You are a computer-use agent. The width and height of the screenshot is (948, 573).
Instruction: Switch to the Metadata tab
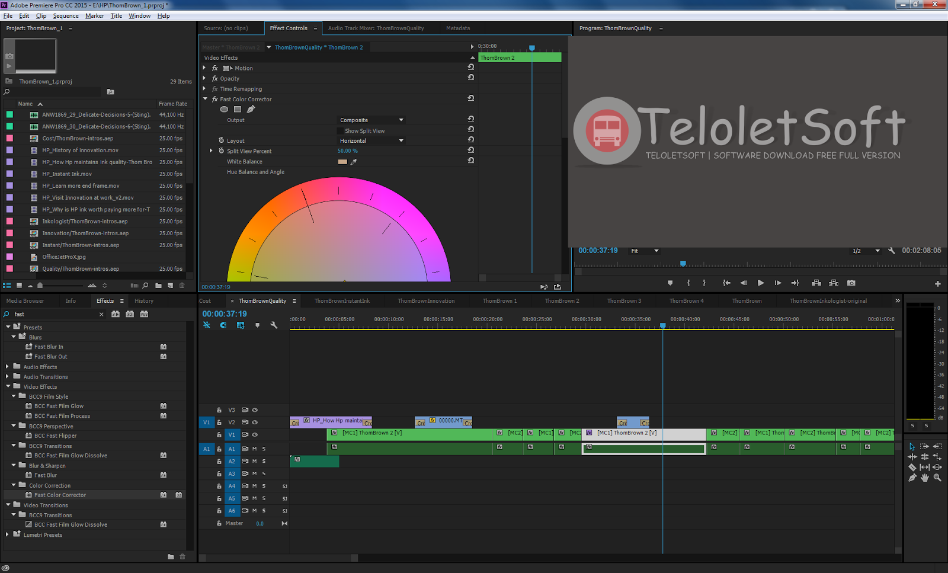pos(458,28)
